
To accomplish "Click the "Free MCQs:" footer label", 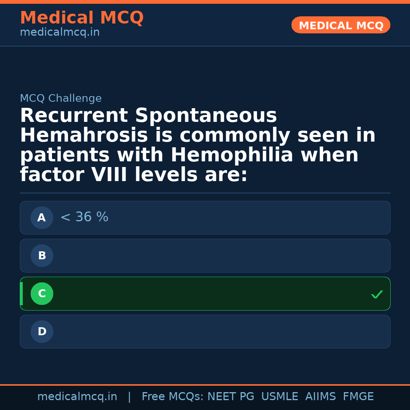I will (173, 397).
